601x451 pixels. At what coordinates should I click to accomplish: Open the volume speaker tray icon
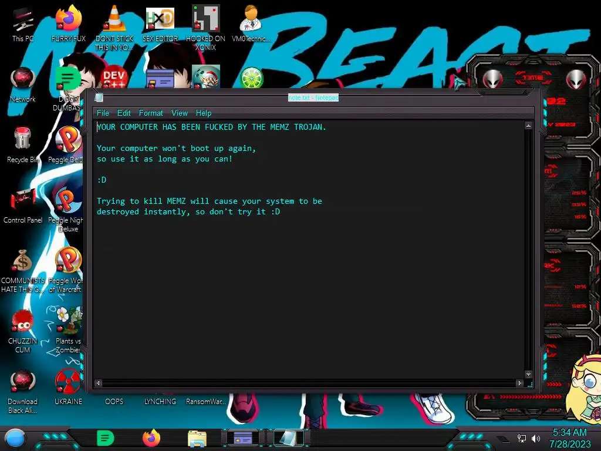pyautogui.click(x=536, y=438)
